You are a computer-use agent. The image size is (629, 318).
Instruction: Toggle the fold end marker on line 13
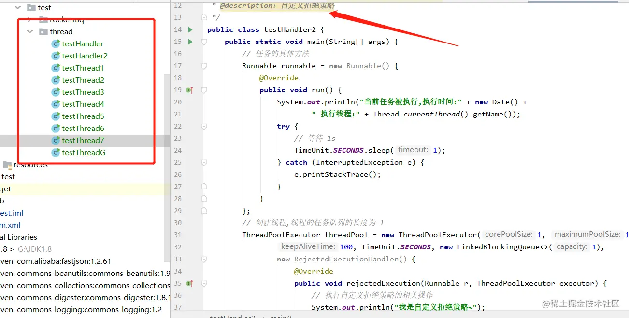204,17
